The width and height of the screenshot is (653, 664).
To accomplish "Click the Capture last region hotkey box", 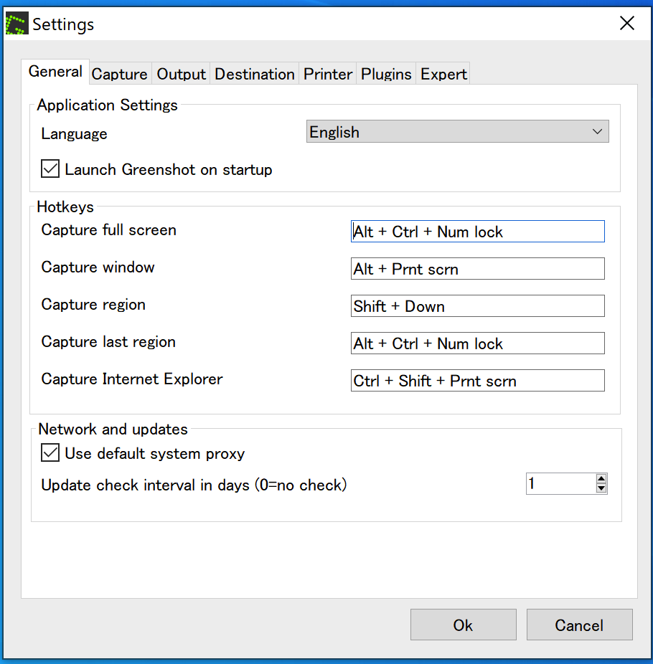I will [477, 343].
